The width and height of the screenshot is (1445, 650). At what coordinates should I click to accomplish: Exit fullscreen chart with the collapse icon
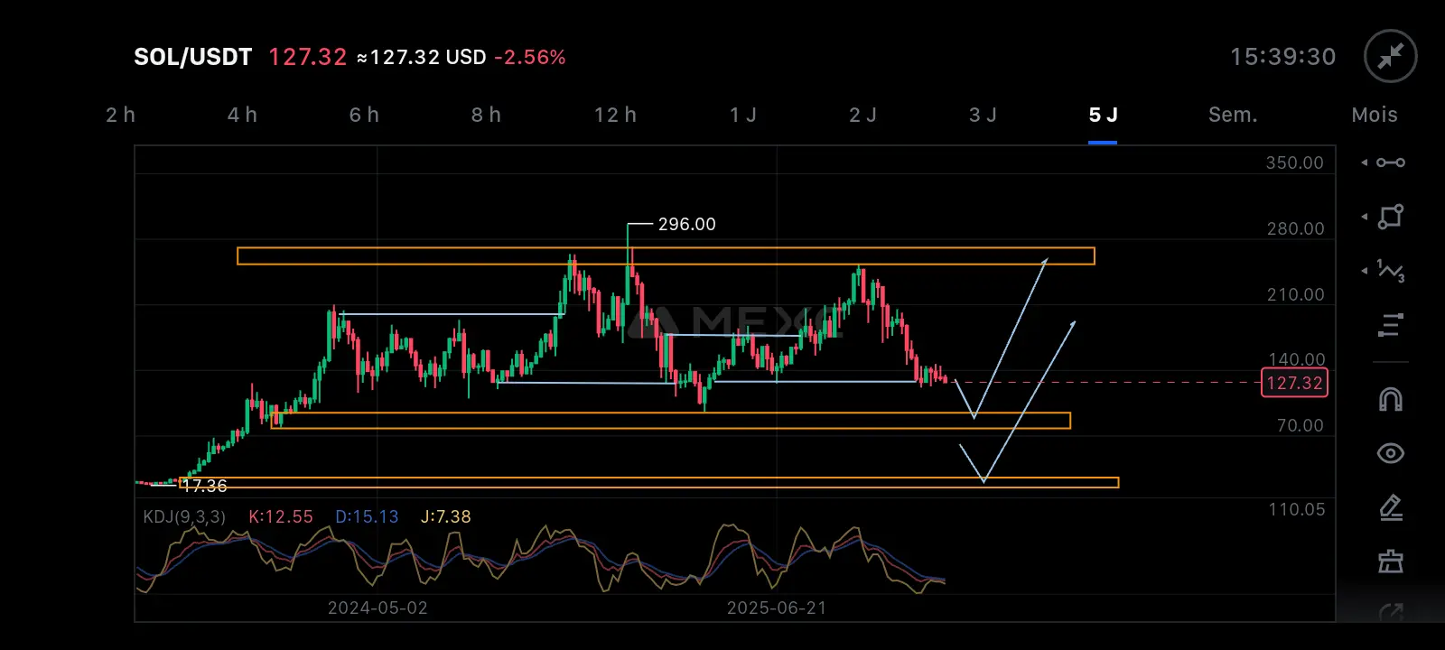(1390, 56)
